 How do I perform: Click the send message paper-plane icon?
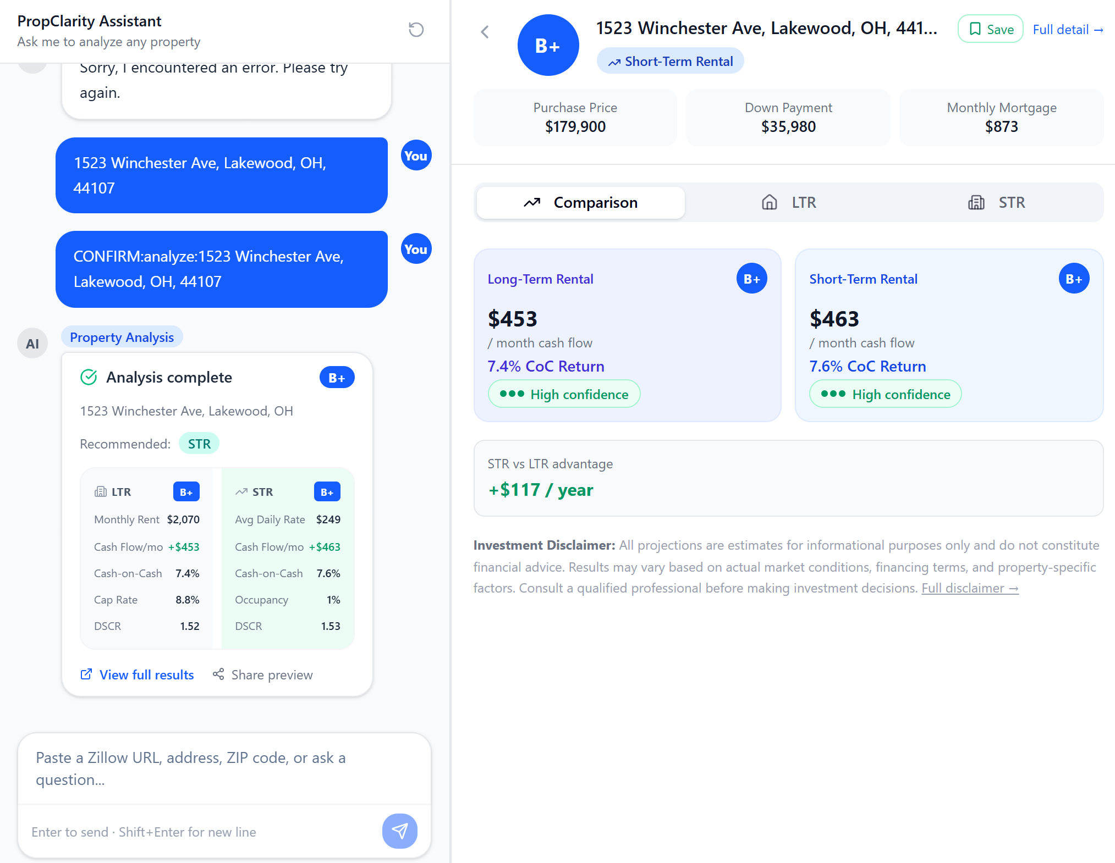click(399, 831)
